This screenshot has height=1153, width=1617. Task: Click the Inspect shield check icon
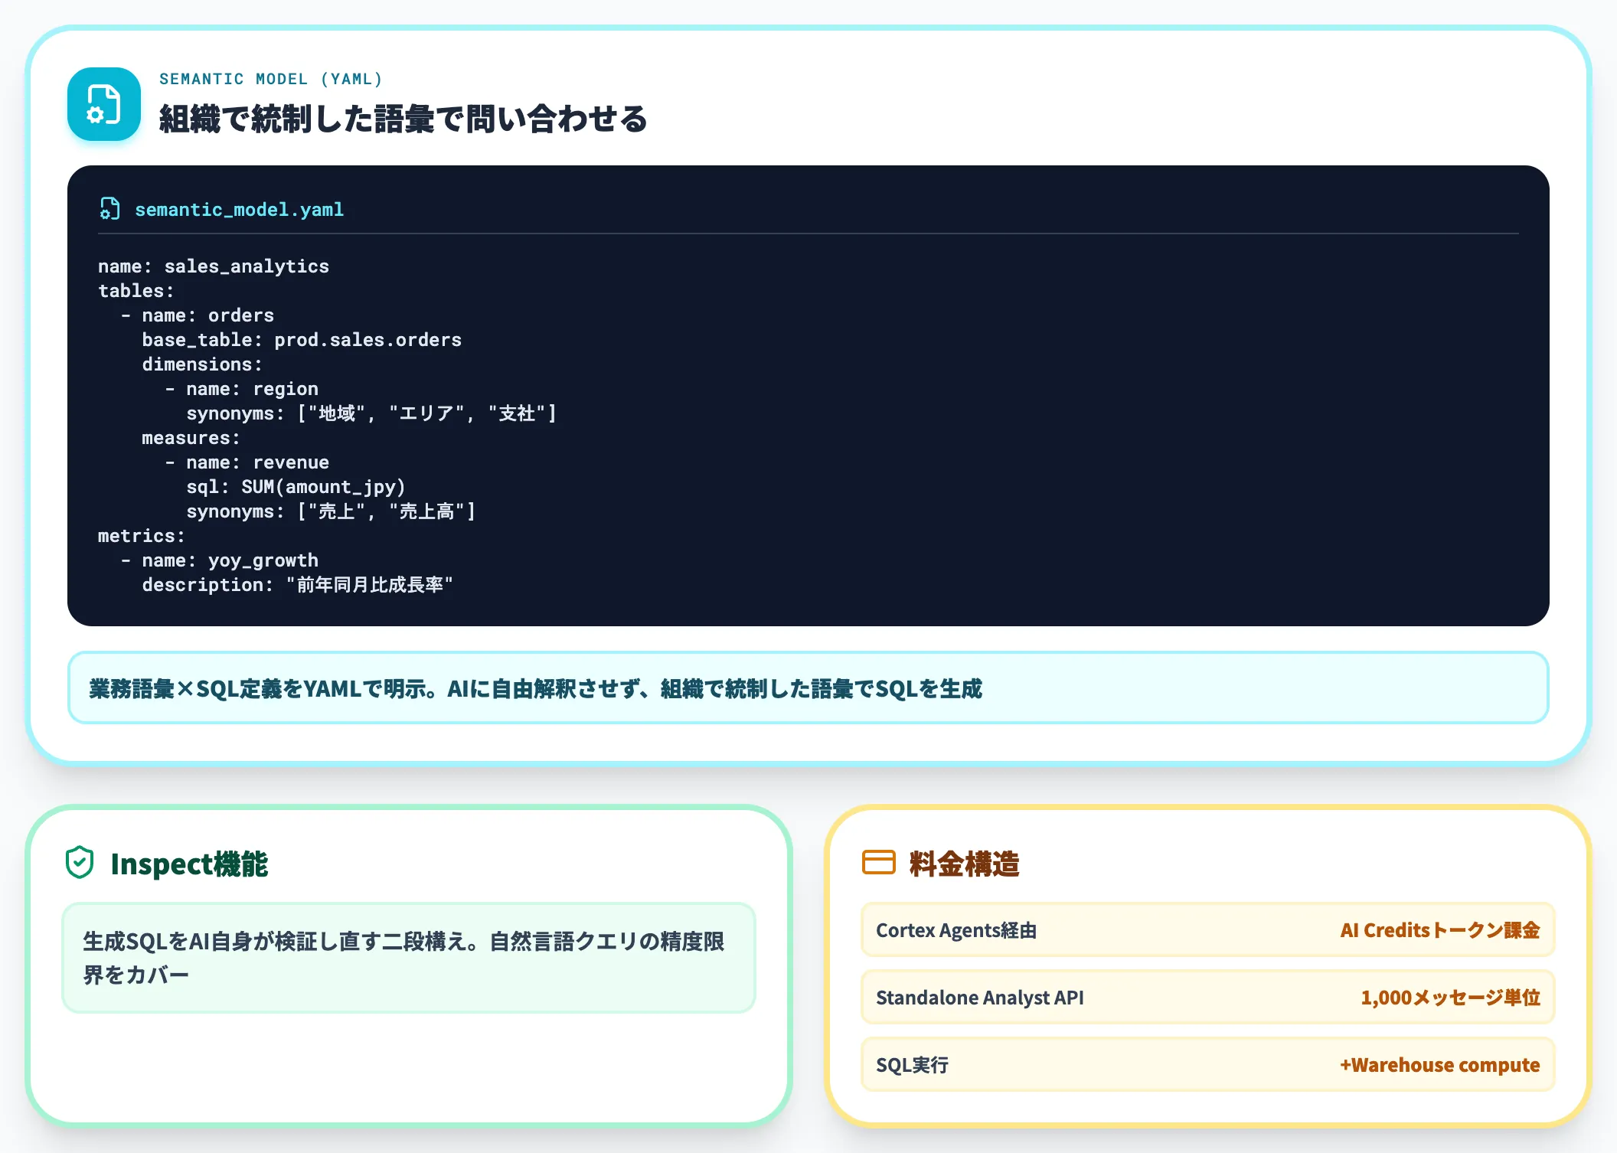80,863
